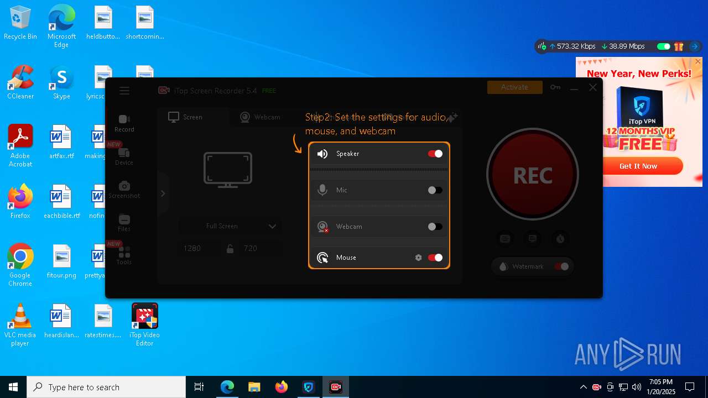Image resolution: width=708 pixels, height=398 pixels.
Task: Open the fitour.png file on the desktop
Action: point(61,261)
